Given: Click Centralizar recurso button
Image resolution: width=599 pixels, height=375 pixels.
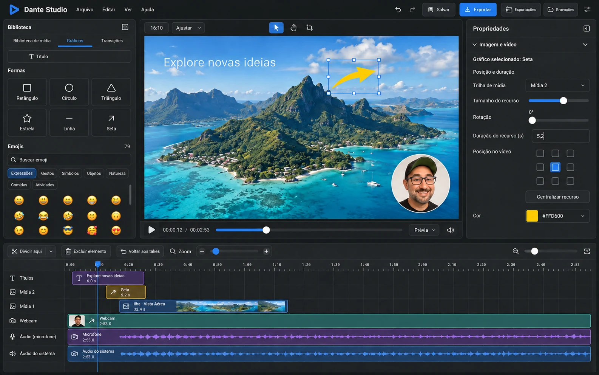Looking at the screenshot, I should coord(557,197).
